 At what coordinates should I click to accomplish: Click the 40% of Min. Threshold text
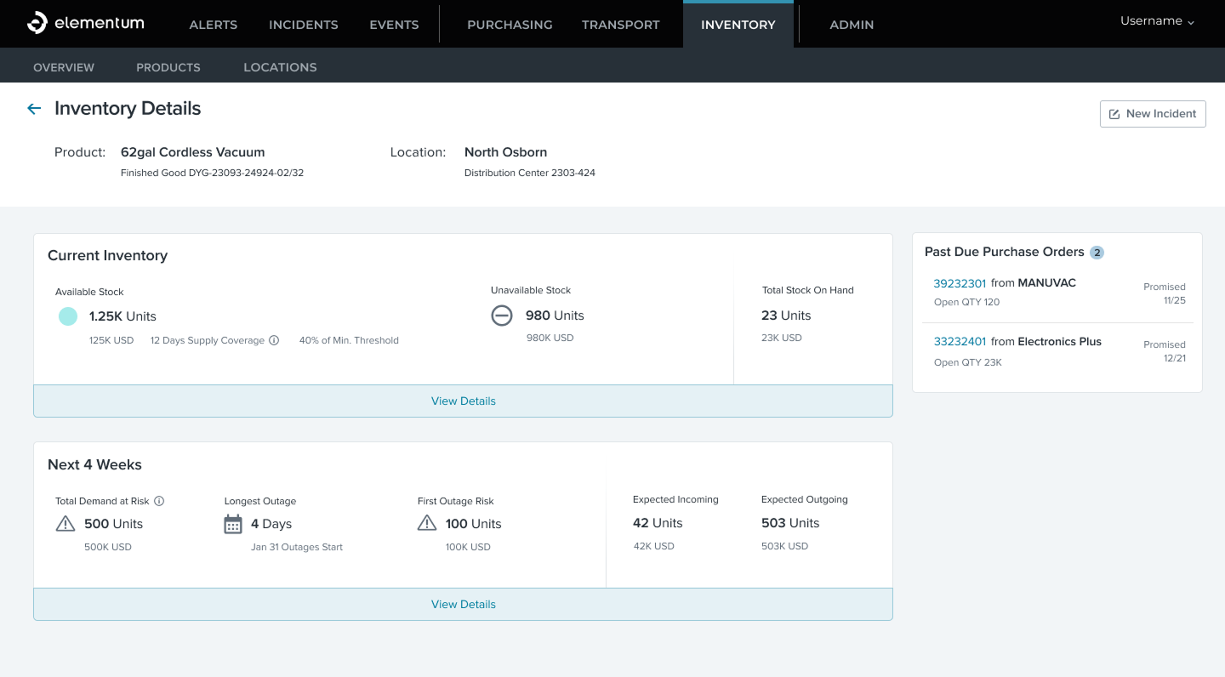(x=349, y=340)
